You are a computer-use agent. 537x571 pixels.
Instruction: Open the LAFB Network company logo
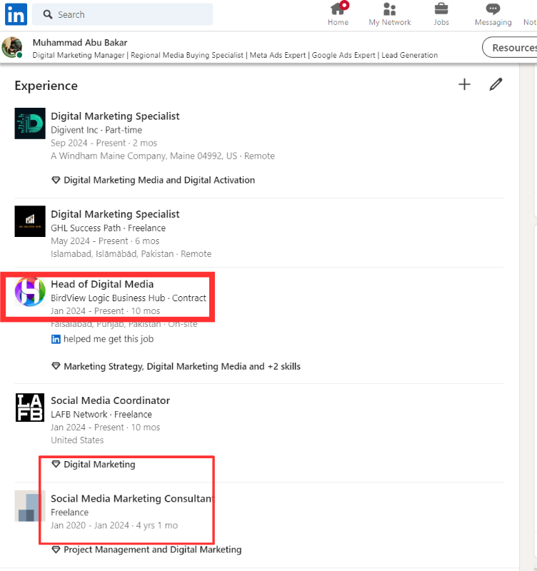tap(30, 408)
